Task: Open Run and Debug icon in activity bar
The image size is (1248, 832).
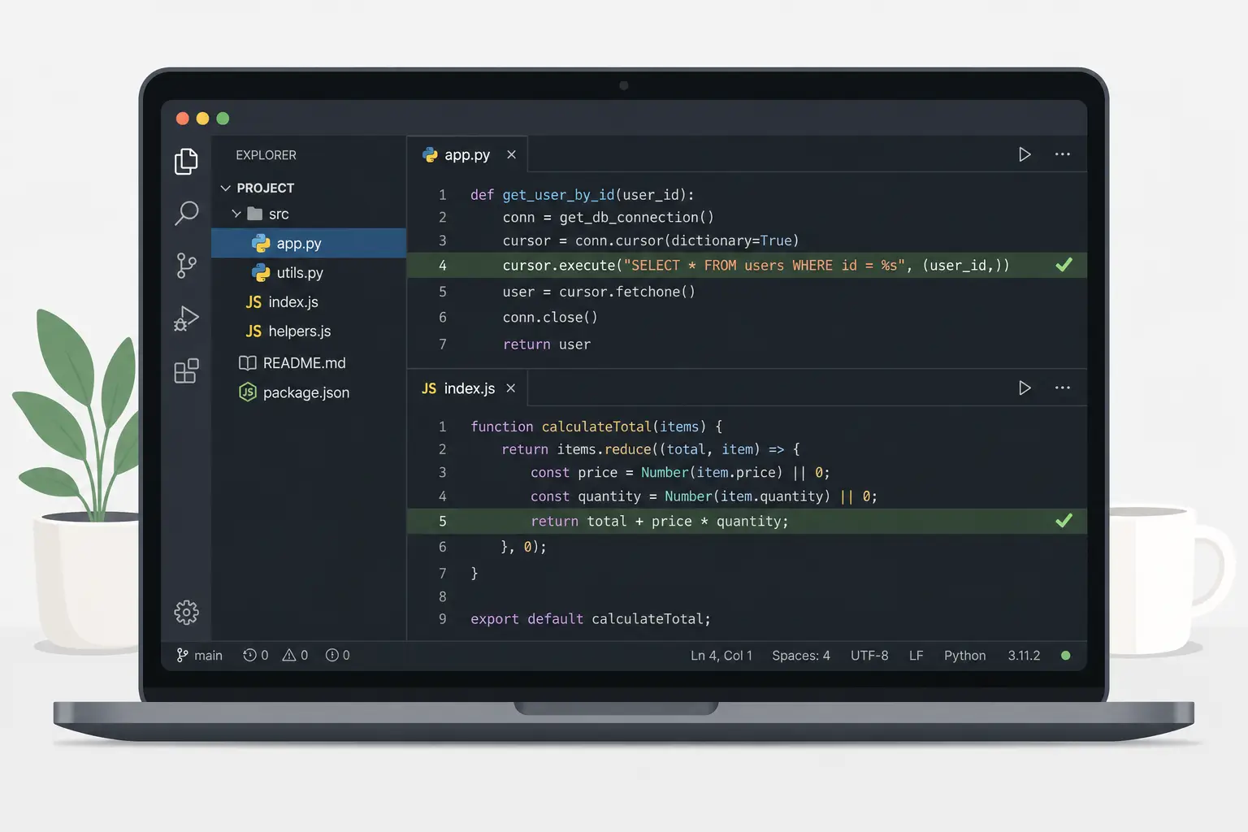Action: point(186,318)
